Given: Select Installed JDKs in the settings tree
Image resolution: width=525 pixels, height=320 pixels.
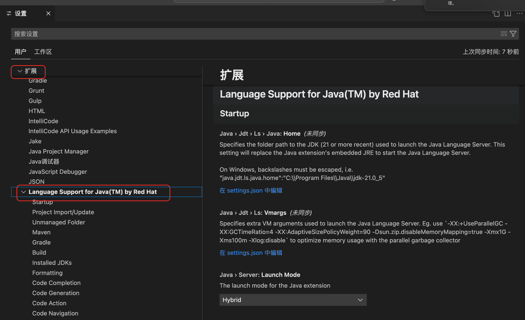Looking at the screenshot, I should (52, 263).
